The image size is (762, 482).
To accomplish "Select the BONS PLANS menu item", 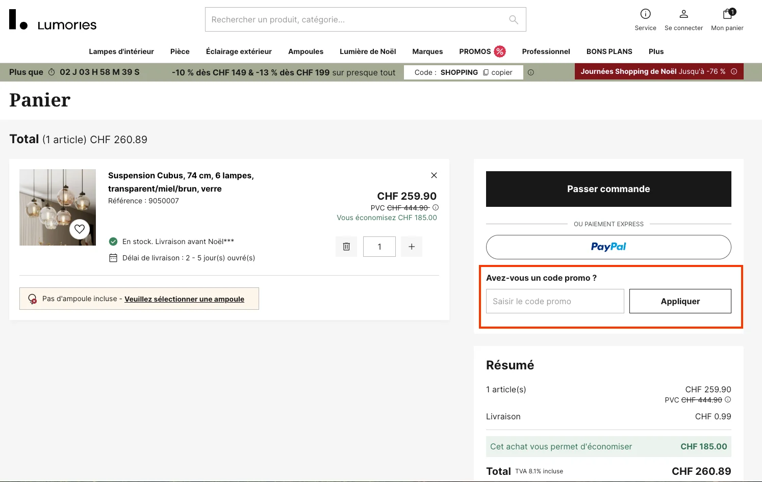I will click(609, 51).
